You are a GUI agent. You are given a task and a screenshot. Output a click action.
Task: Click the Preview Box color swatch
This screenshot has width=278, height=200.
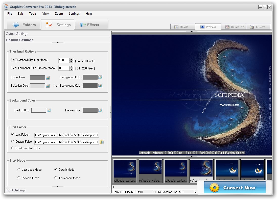point(90,110)
